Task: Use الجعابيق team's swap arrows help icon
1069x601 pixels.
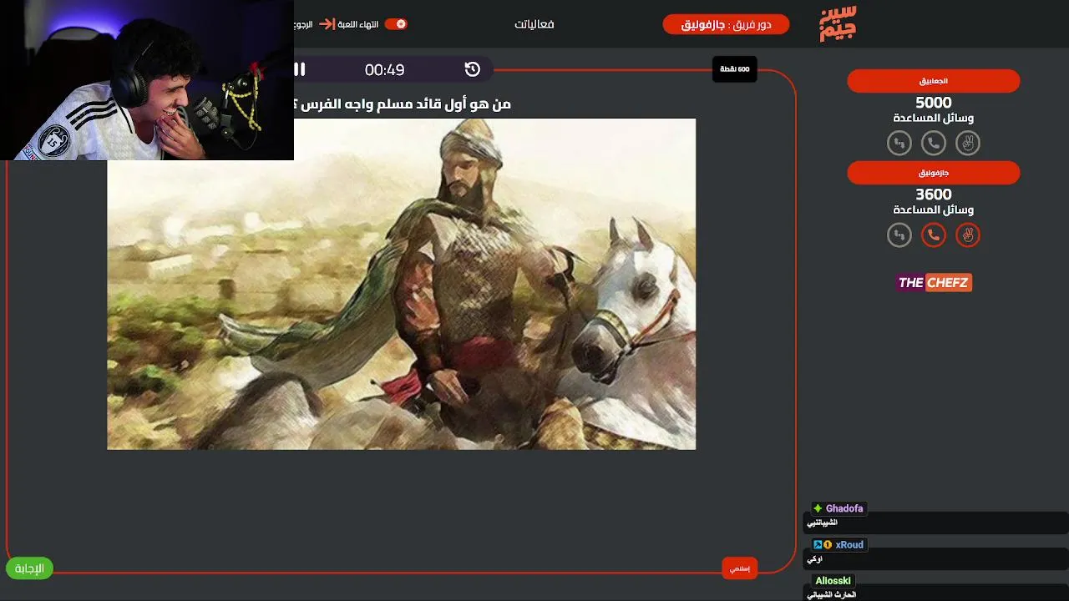Action: (899, 144)
